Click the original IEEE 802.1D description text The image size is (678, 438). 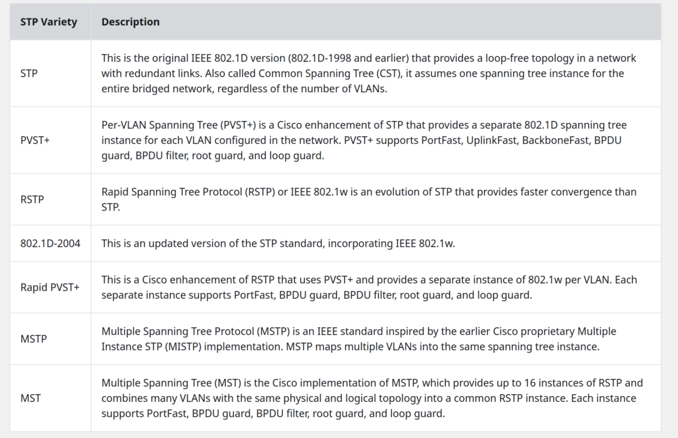pos(369,74)
